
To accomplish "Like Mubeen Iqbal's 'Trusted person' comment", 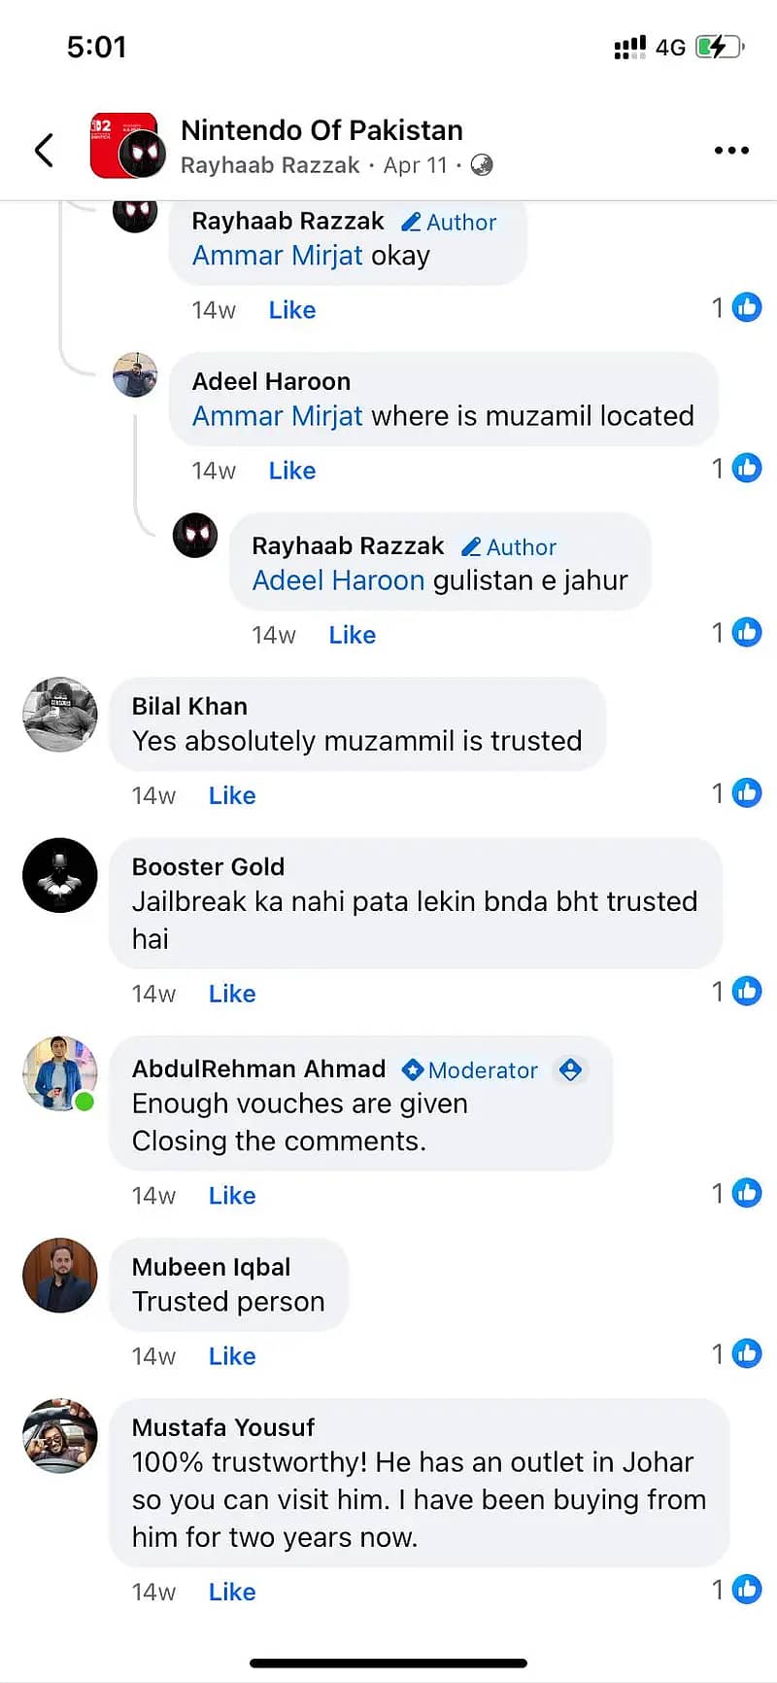I will [x=232, y=1356].
